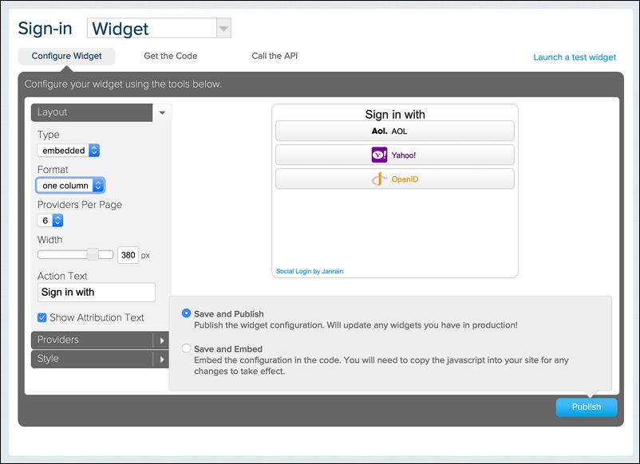Click the OpenID logo icon
The image size is (640, 464).
tap(379, 179)
